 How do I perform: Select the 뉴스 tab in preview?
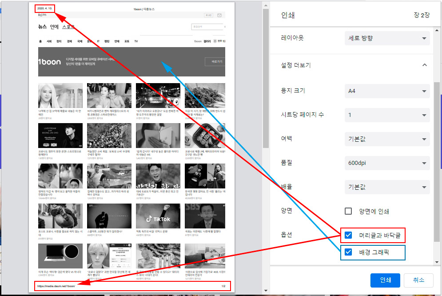click(42, 27)
